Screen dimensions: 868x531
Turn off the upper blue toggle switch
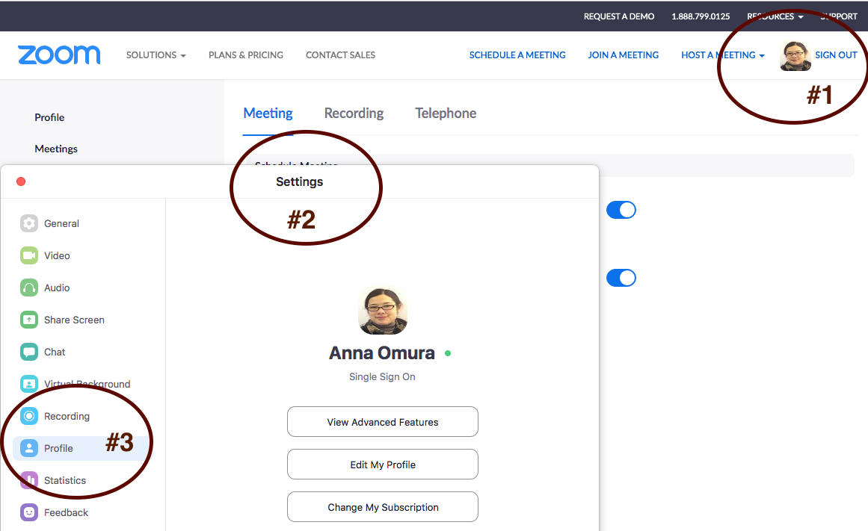point(621,210)
